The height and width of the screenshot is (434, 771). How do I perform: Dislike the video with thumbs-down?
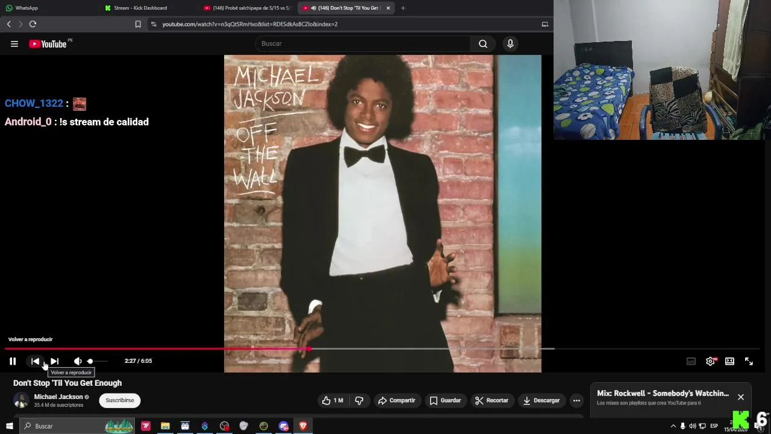(x=359, y=400)
